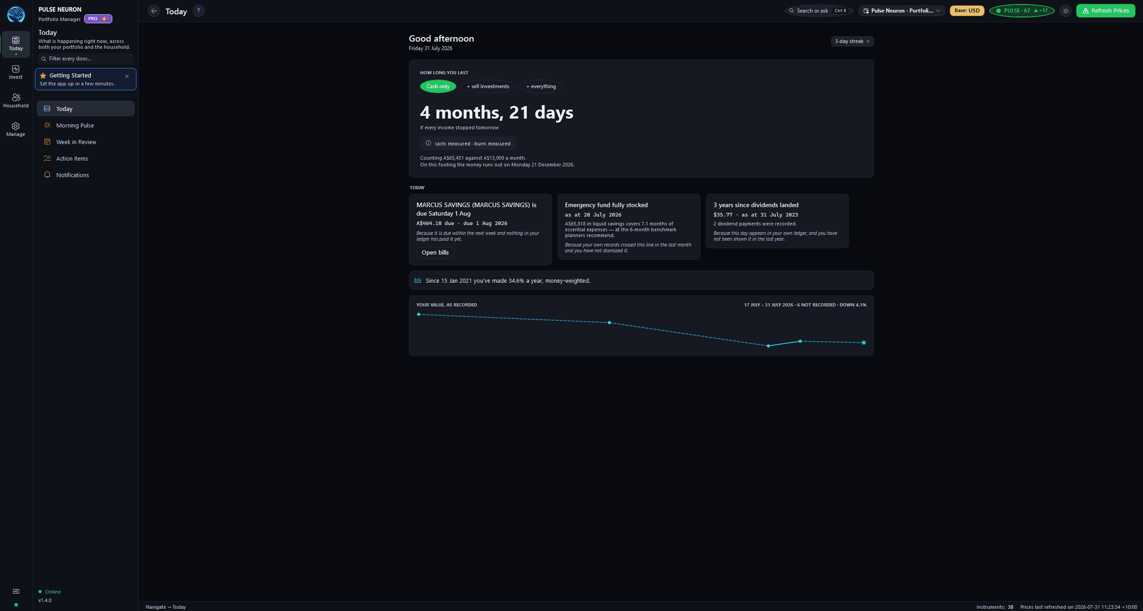Enable the + sell investments option
This screenshot has height=611, width=1143.
pyautogui.click(x=488, y=86)
